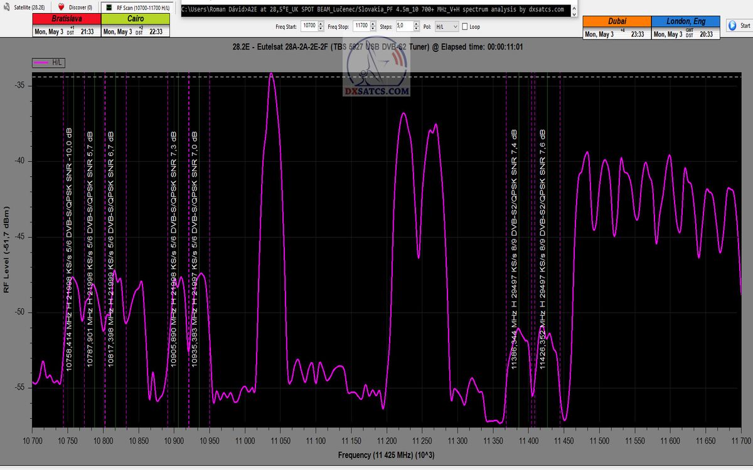The width and height of the screenshot is (753, 470).
Task: Click the Freq Stop value field
Action: (x=360, y=26)
